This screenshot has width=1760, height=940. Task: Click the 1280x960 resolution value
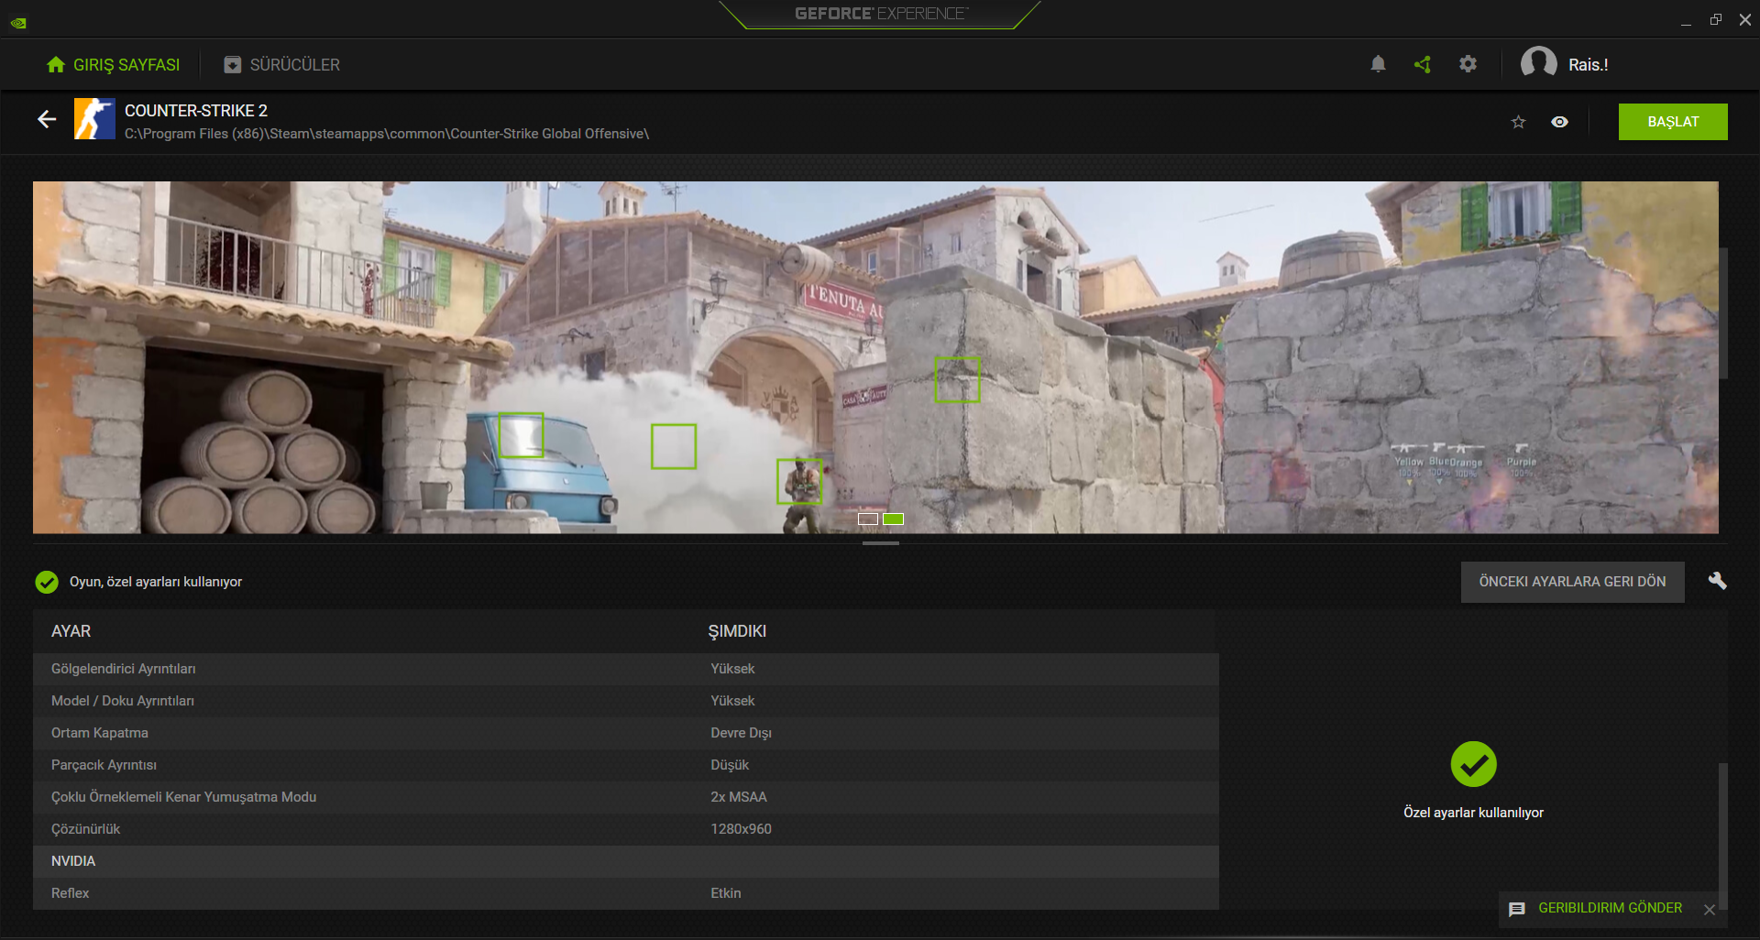tap(741, 829)
